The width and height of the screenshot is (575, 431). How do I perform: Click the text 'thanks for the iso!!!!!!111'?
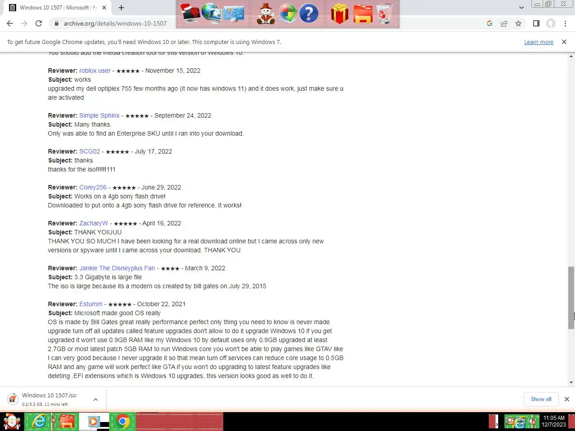[82, 169]
